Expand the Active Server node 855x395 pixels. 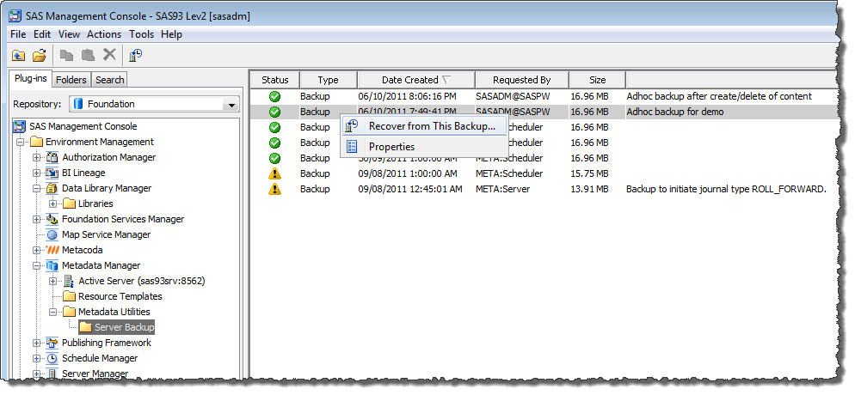pos(52,282)
